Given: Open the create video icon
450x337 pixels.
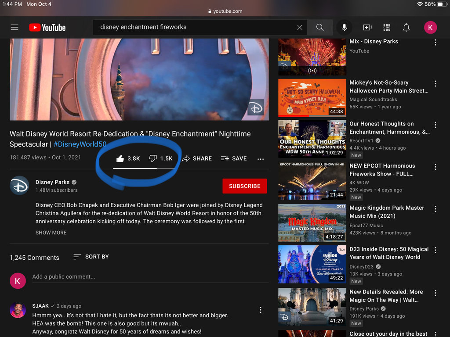Looking at the screenshot, I should (x=367, y=27).
